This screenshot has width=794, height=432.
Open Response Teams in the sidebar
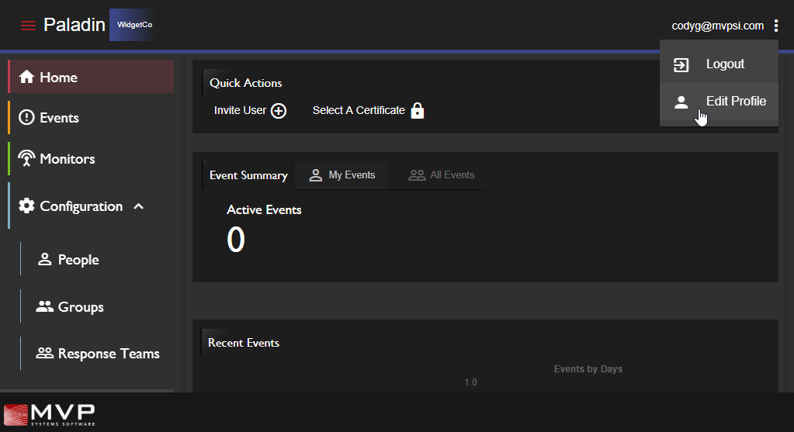pyautogui.click(x=108, y=354)
